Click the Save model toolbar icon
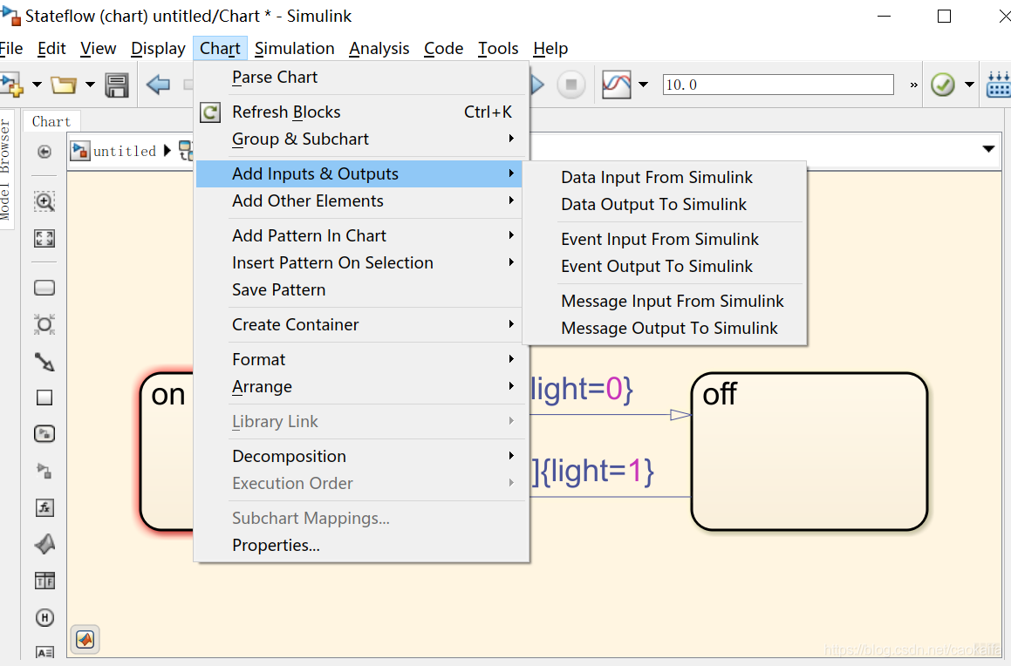1011x666 pixels. coord(117,85)
